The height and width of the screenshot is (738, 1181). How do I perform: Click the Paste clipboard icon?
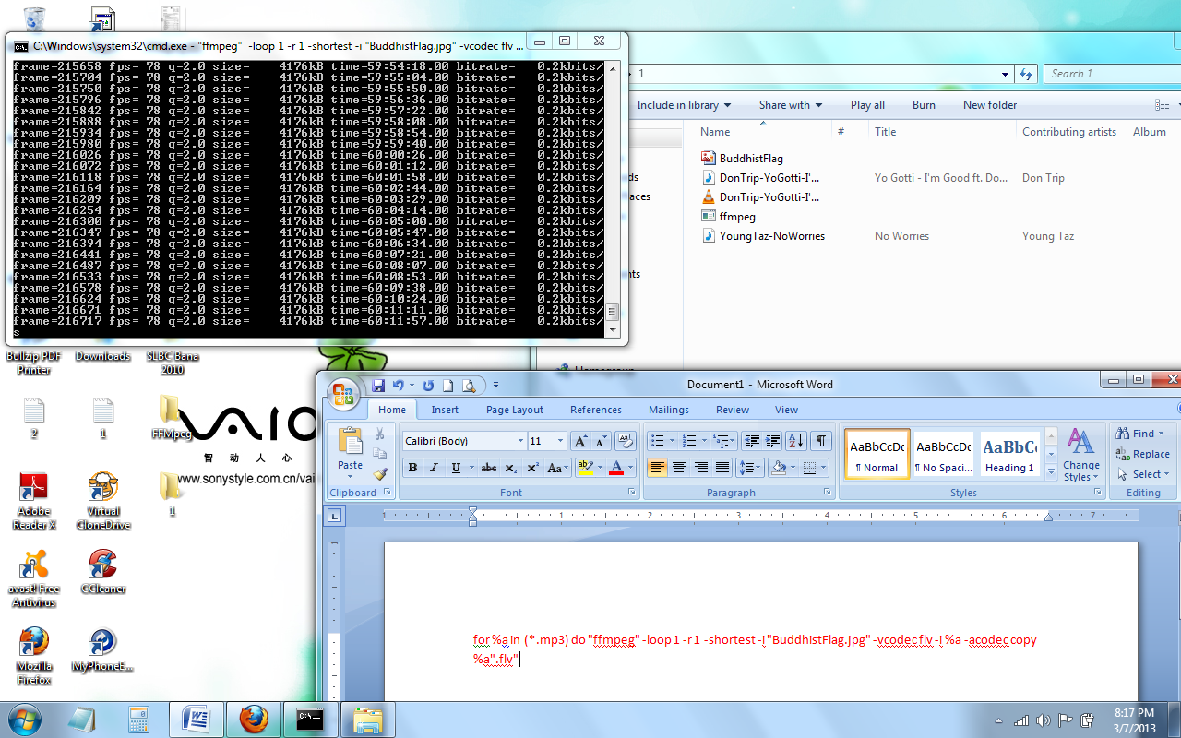(x=350, y=441)
